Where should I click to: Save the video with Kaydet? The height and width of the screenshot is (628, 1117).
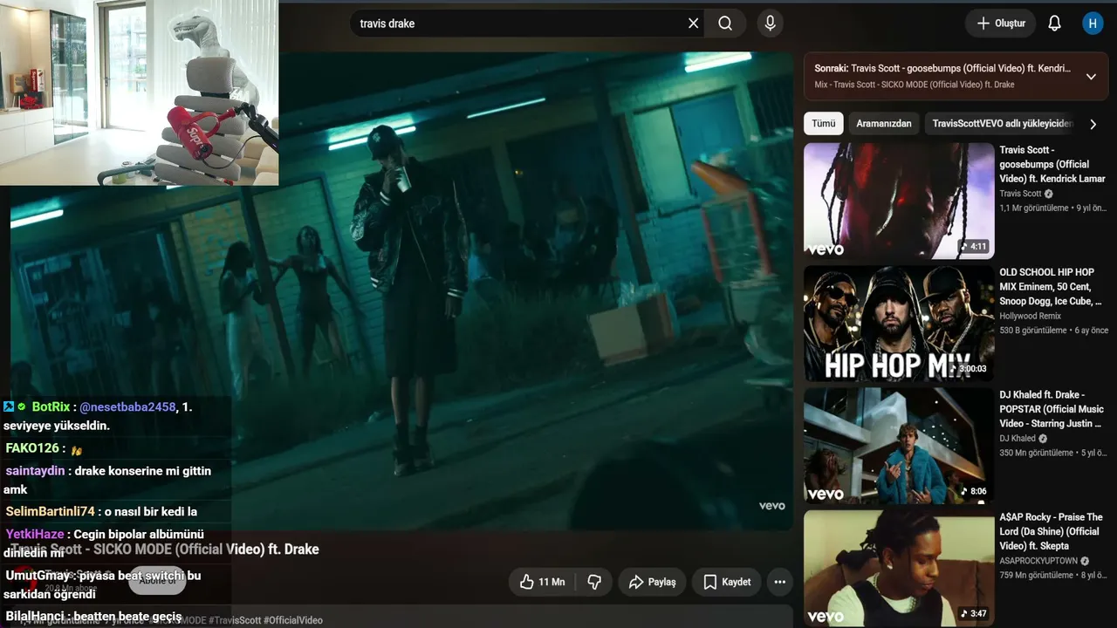point(727,582)
